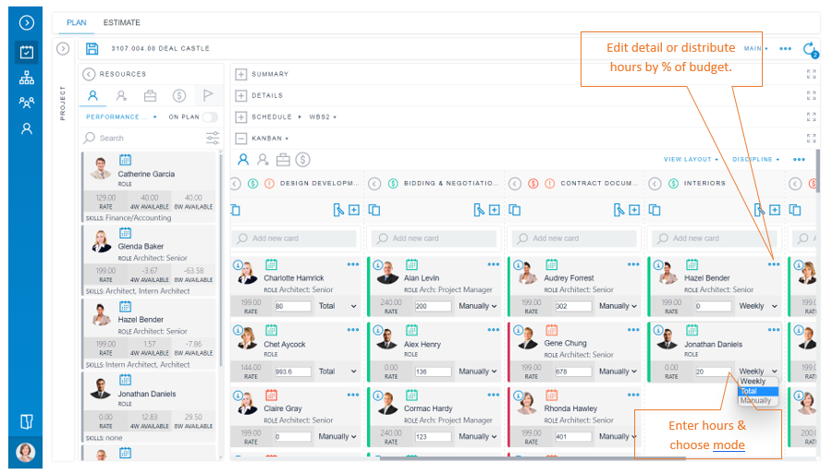Switch to the Estimate tab
Image resolution: width=833 pixels, height=475 pixels.
tap(122, 22)
